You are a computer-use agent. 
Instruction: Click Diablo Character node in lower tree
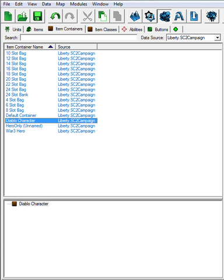coord(34,204)
